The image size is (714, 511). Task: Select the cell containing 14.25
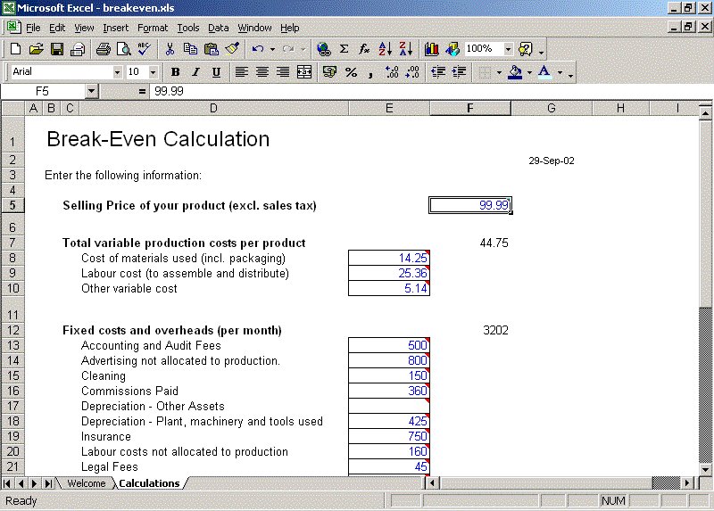389,258
